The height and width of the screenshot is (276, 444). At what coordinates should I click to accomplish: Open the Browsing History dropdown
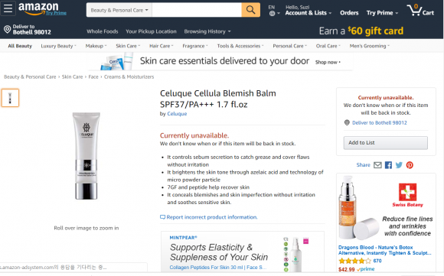pos(207,31)
